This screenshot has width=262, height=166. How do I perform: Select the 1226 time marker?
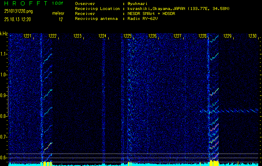tap(152, 36)
